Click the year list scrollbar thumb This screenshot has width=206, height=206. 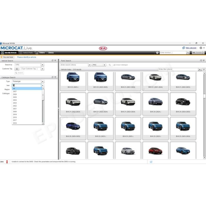pos(43,95)
